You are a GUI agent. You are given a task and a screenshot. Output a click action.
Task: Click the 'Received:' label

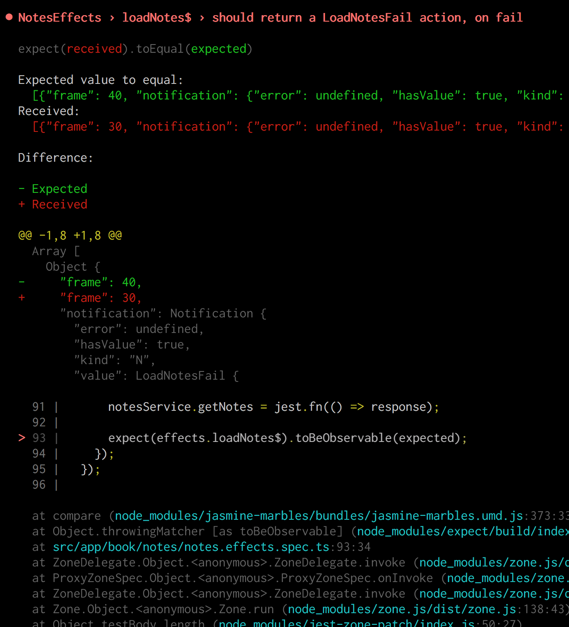pos(48,111)
